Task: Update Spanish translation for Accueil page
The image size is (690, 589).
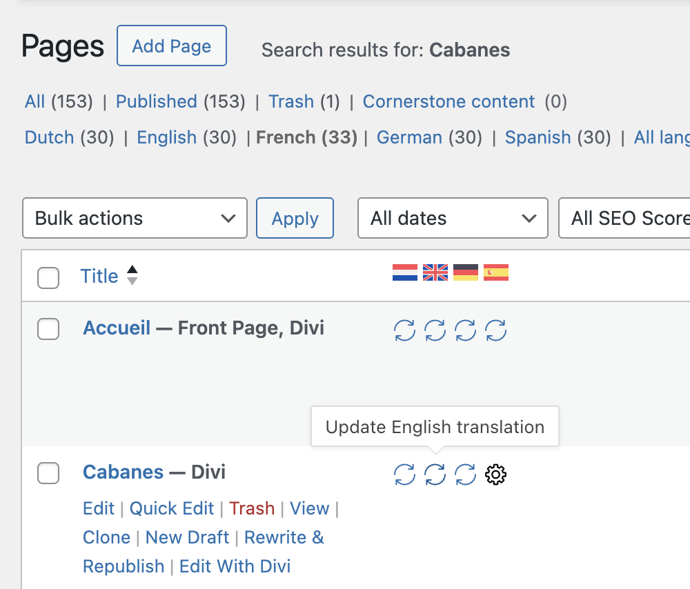Action: [x=496, y=330]
